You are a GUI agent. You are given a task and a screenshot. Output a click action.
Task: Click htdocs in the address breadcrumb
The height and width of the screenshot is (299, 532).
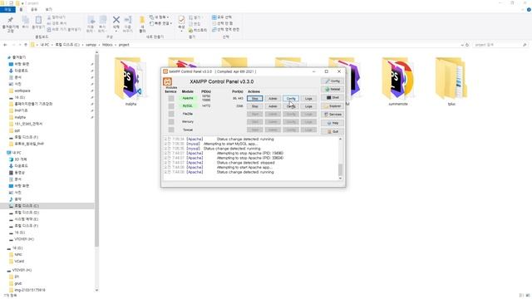click(x=107, y=45)
